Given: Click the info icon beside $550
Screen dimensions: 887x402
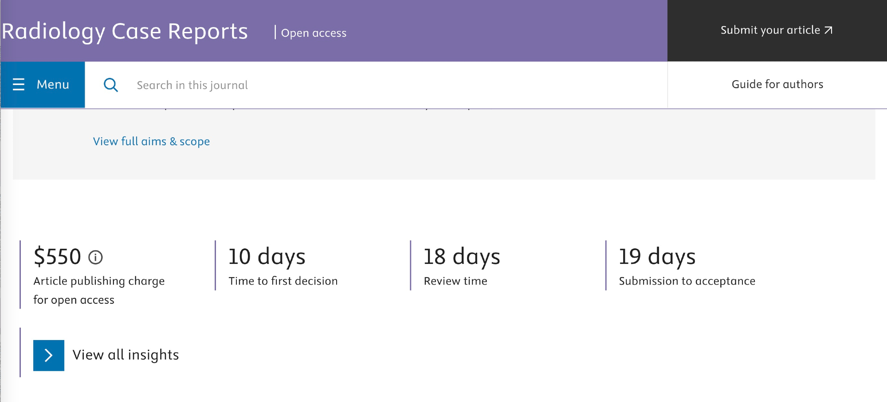Looking at the screenshot, I should coord(95,257).
